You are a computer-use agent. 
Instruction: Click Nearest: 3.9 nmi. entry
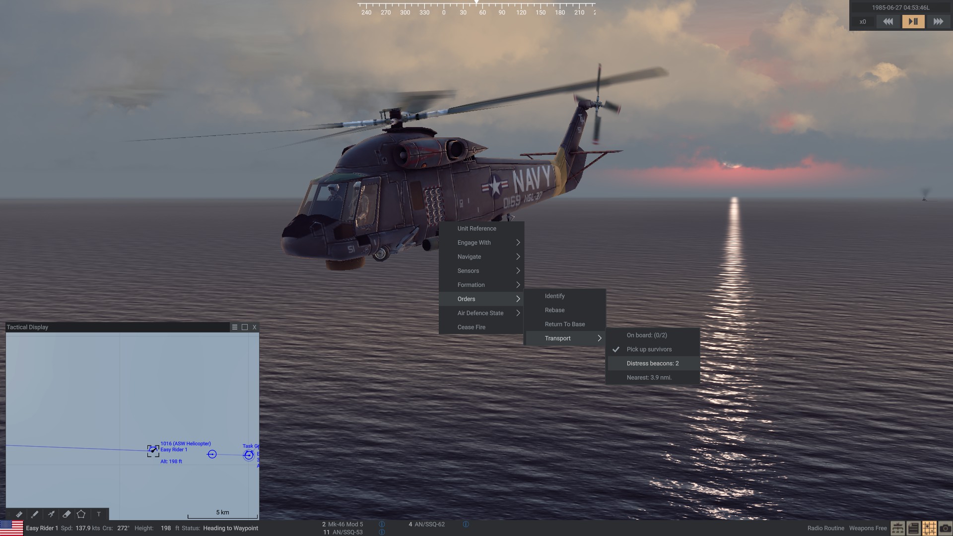(x=653, y=378)
